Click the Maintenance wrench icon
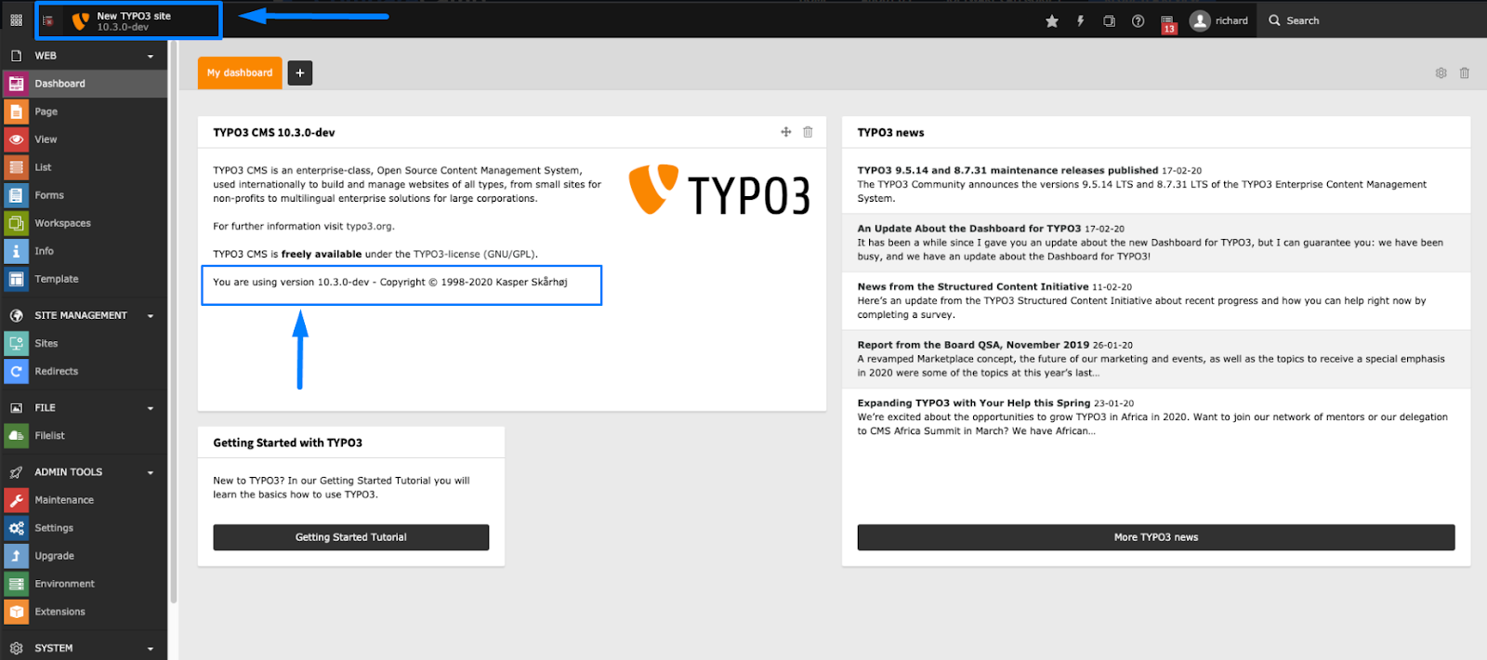This screenshot has height=660, width=1487. coord(16,500)
